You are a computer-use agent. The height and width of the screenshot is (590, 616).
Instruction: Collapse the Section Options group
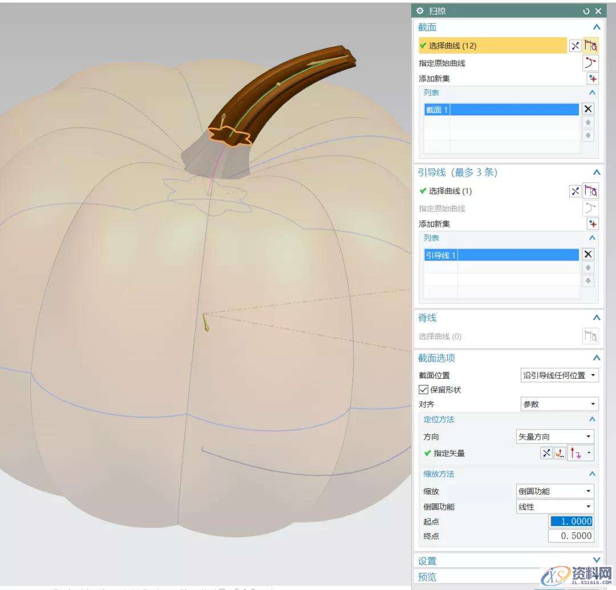click(597, 358)
